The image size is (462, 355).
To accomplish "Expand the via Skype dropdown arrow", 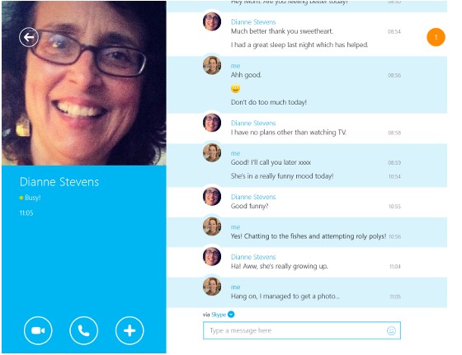I will pos(231,315).
